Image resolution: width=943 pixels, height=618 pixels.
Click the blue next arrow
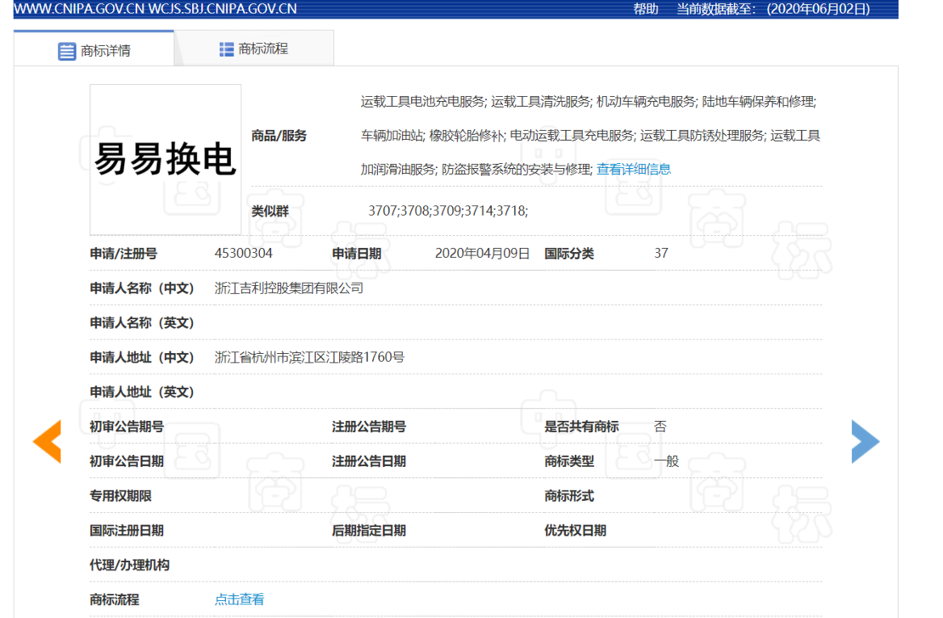click(866, 441)
